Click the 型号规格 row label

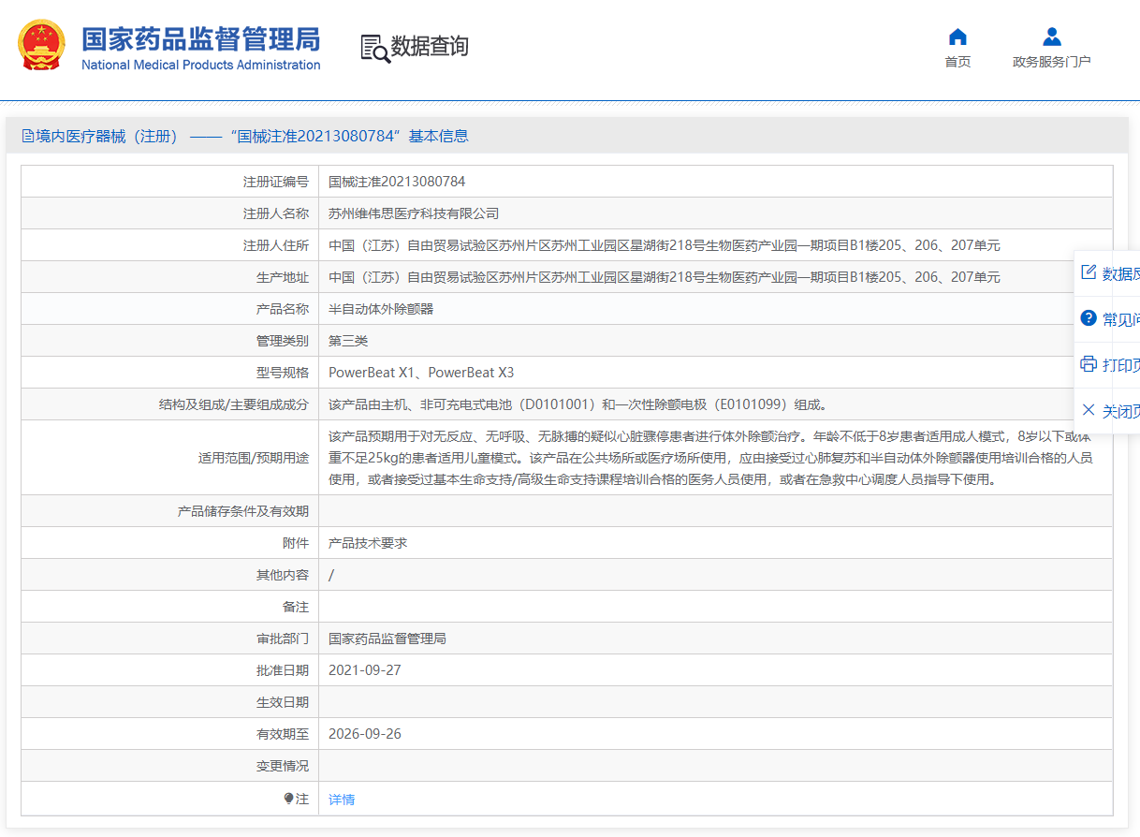pyautogui.click(x=283, y=373)
